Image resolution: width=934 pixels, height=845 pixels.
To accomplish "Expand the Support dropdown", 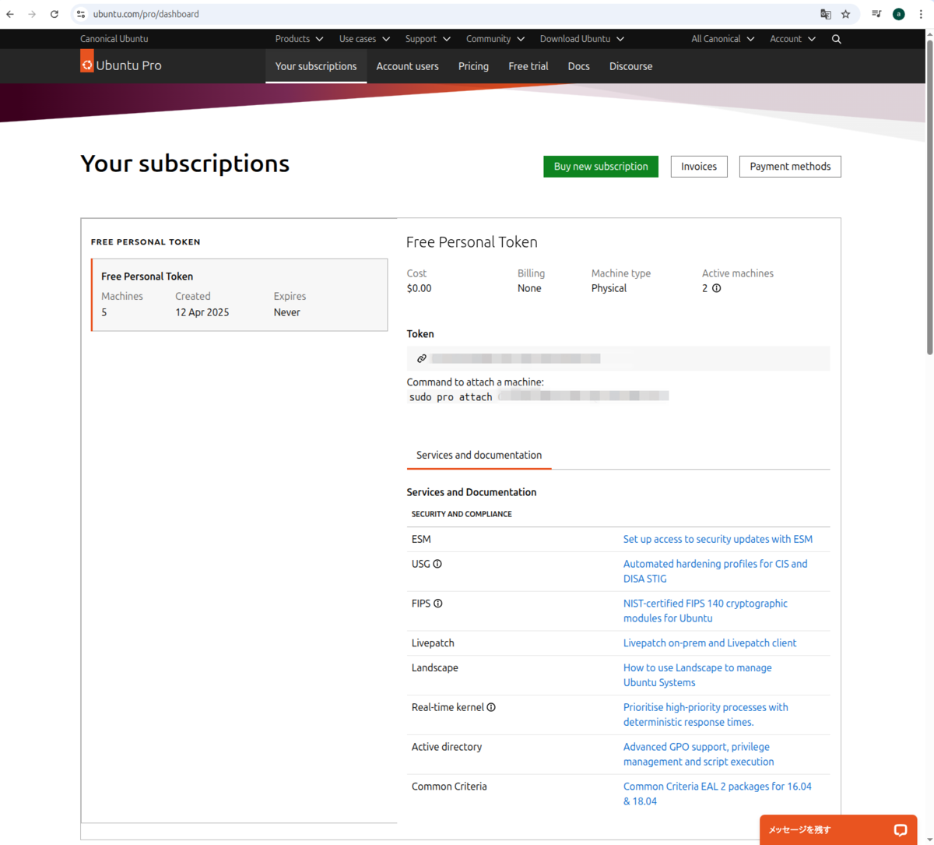I will click(427, 39).
